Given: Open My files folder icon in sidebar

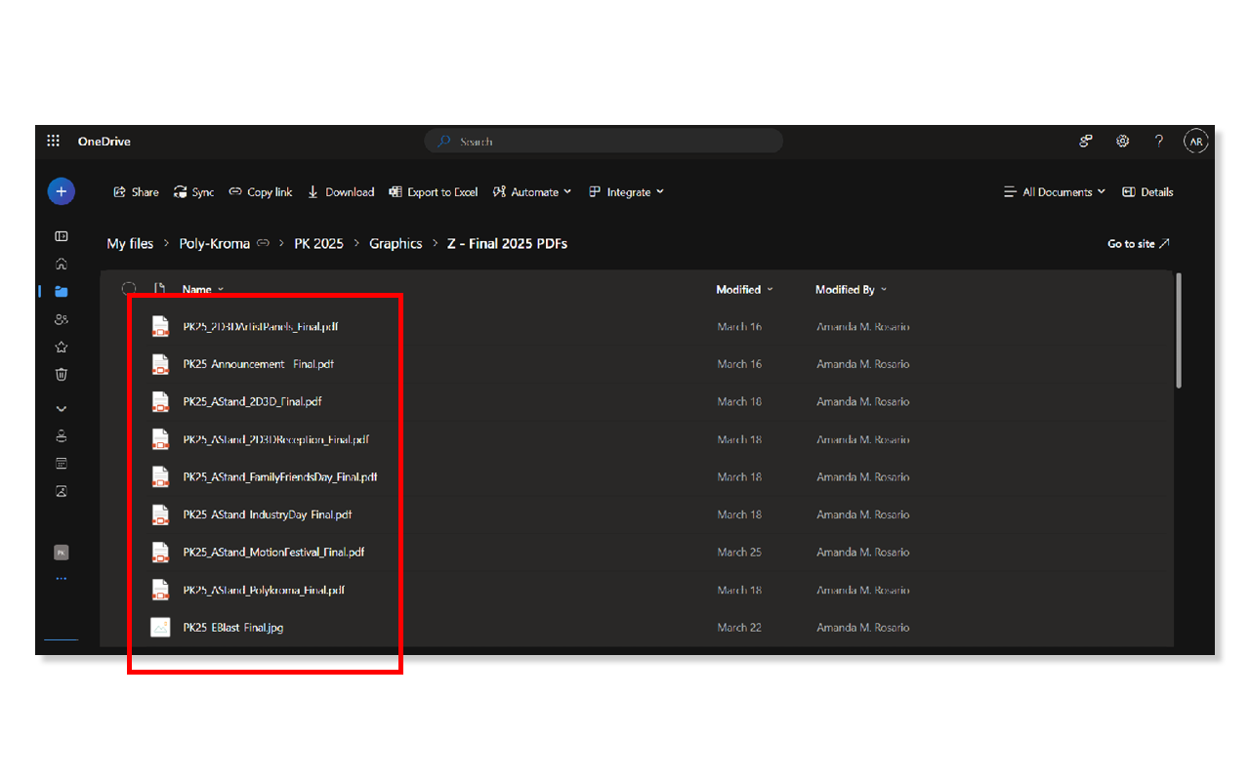Looking at the screenshot, I should coord(62,291).
